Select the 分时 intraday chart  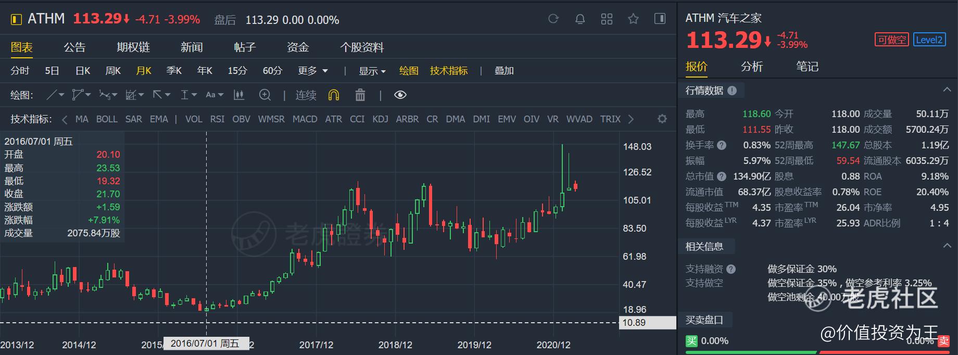click(x=20, y=71)
